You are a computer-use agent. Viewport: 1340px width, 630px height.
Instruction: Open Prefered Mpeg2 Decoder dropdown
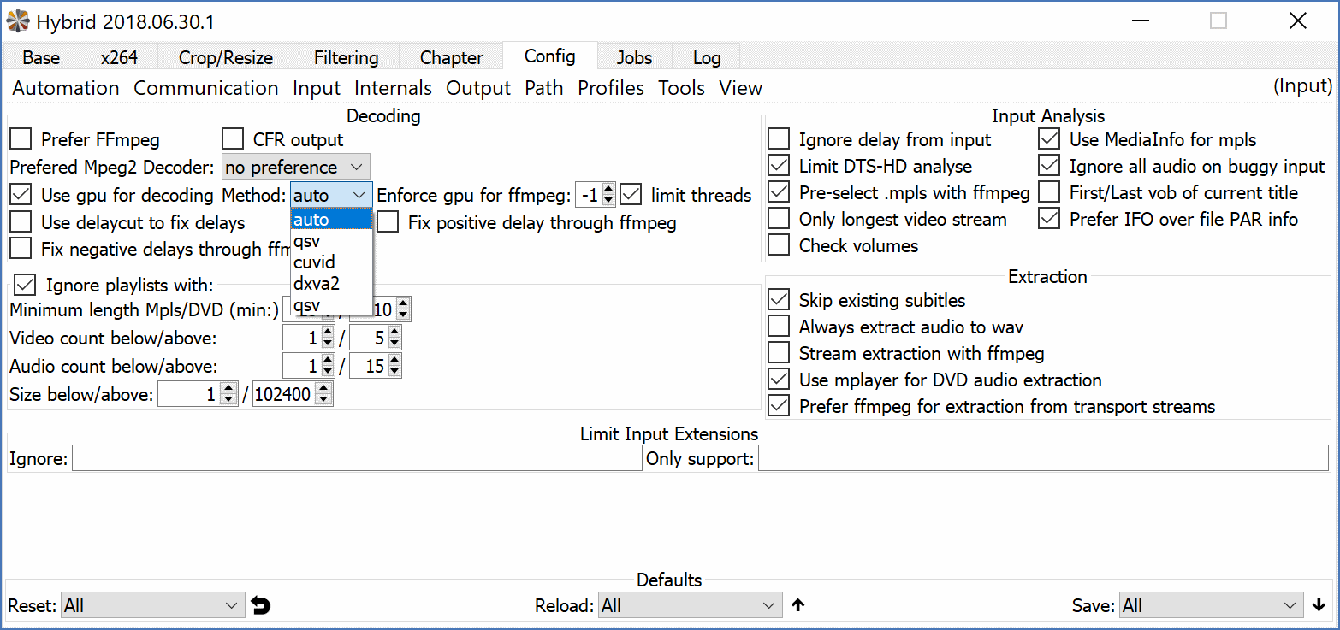coord(296,167)
